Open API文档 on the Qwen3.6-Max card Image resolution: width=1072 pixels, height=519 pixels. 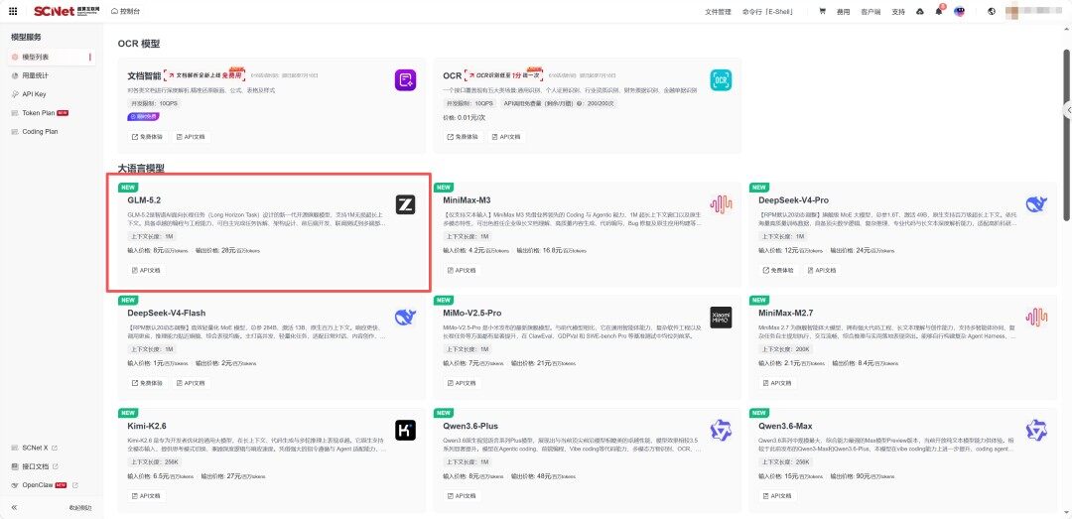coord(779,496)
